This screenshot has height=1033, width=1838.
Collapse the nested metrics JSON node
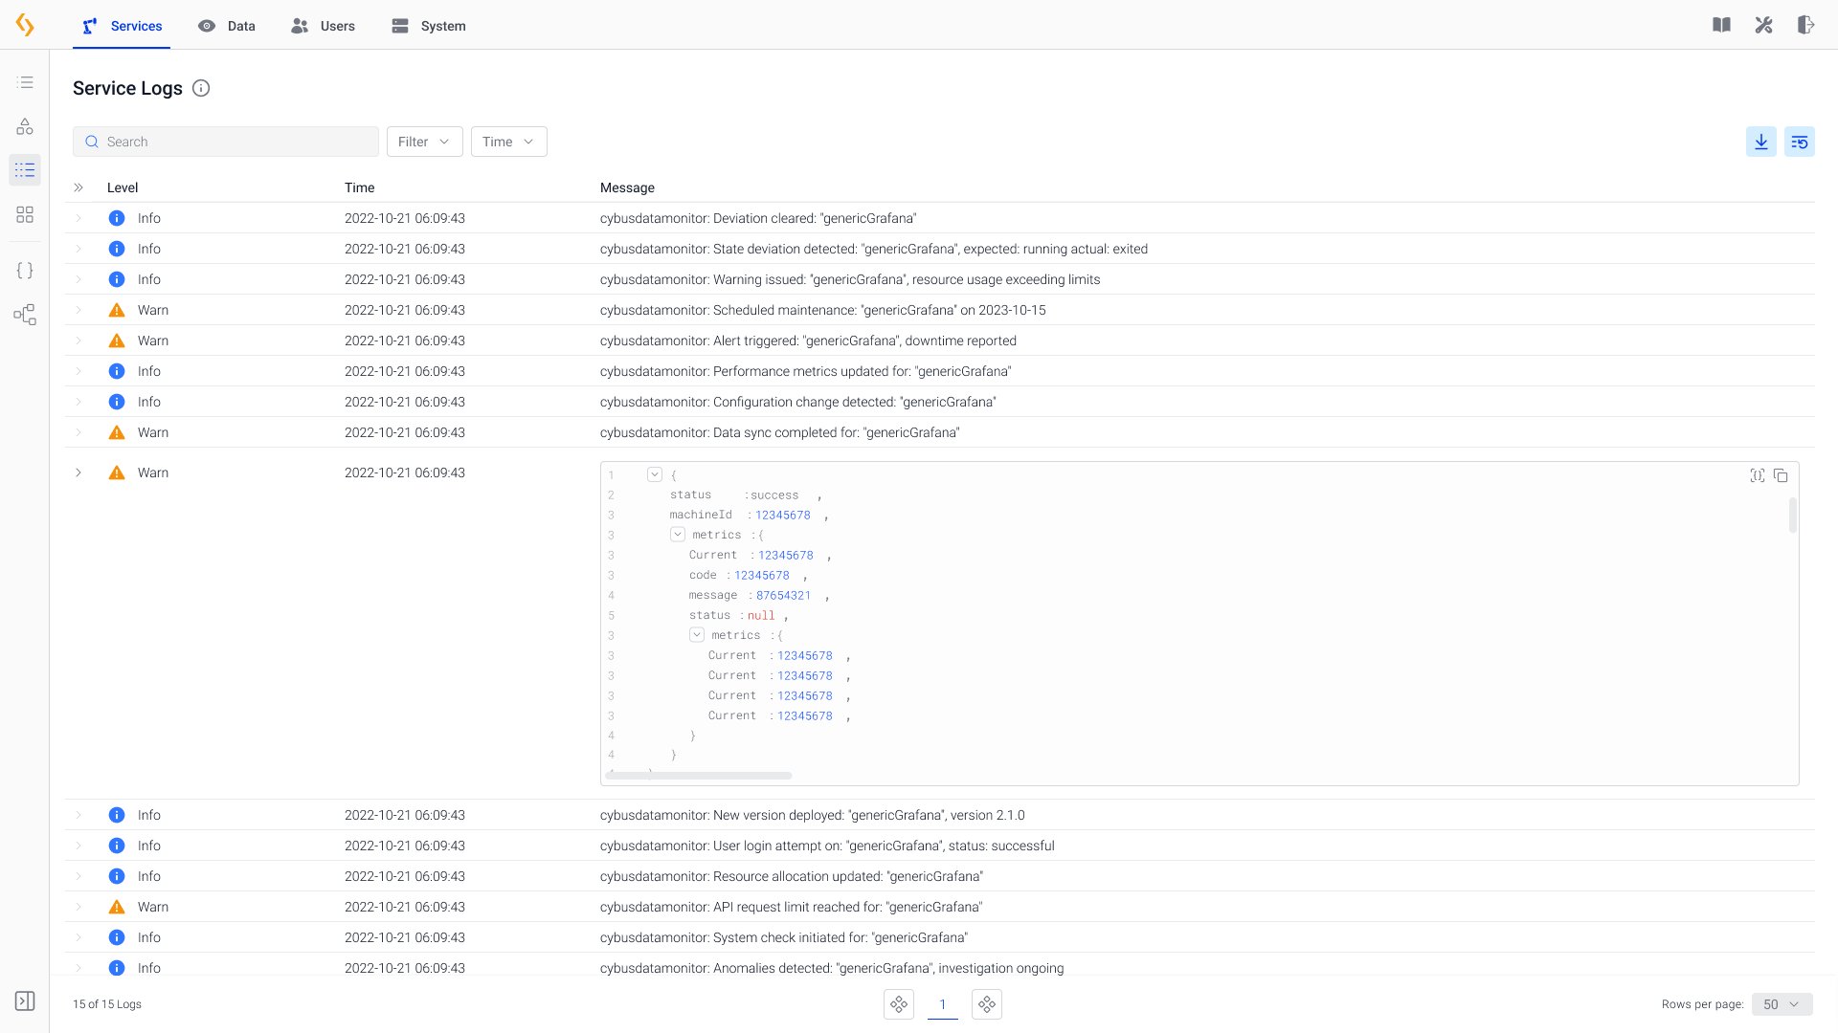click(x=697, y=635)
